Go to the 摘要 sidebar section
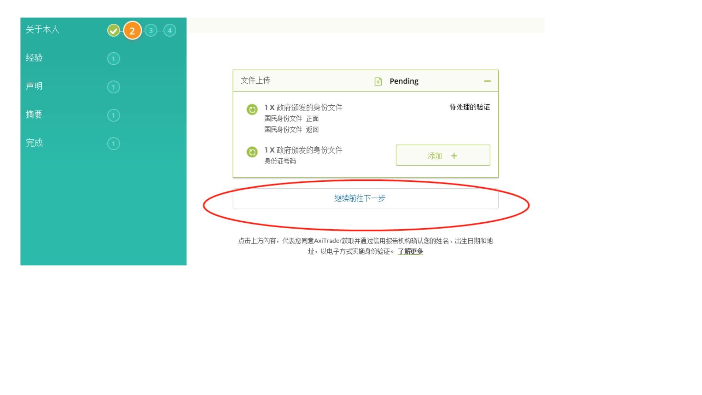Screen dimensions: 702x395 [34, 114]
